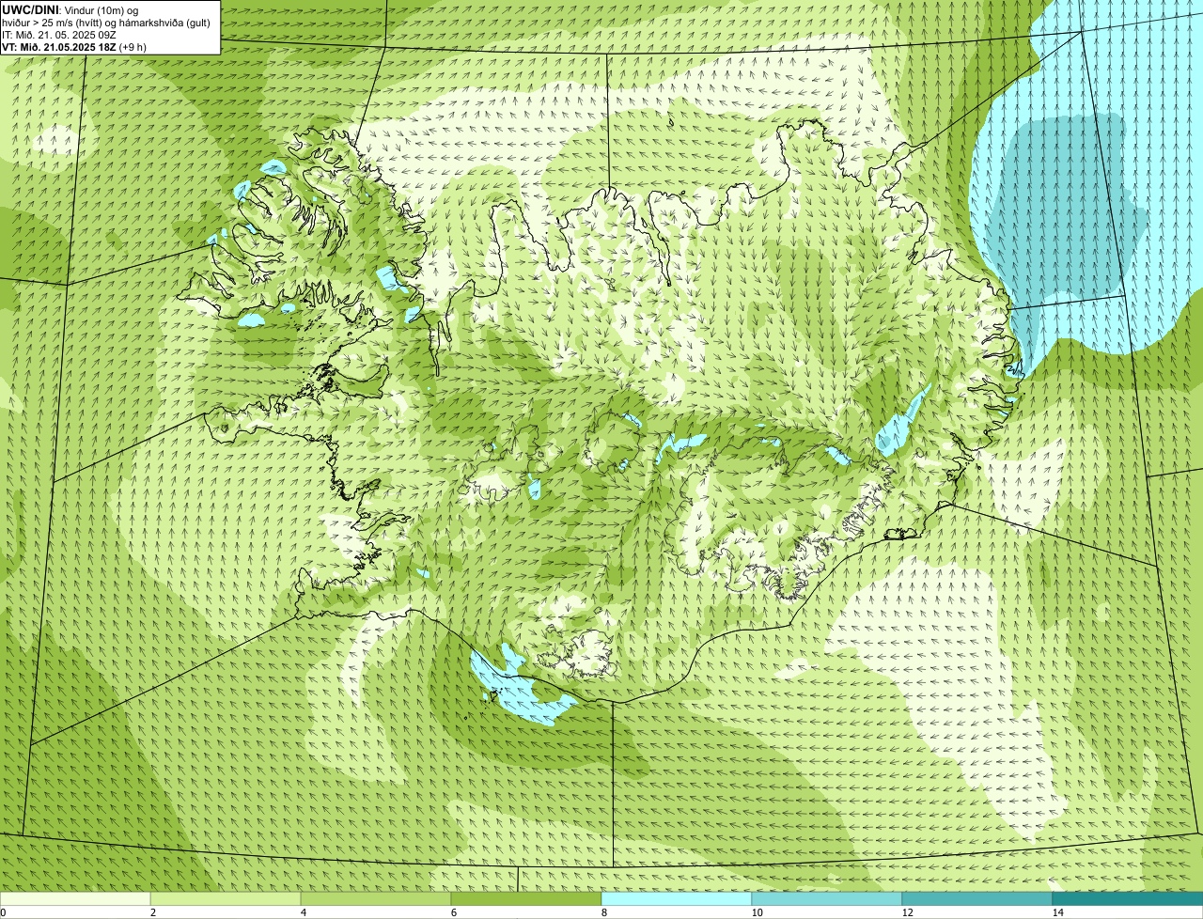Click the dark teal above-14 legend segment

point(1128,898)
